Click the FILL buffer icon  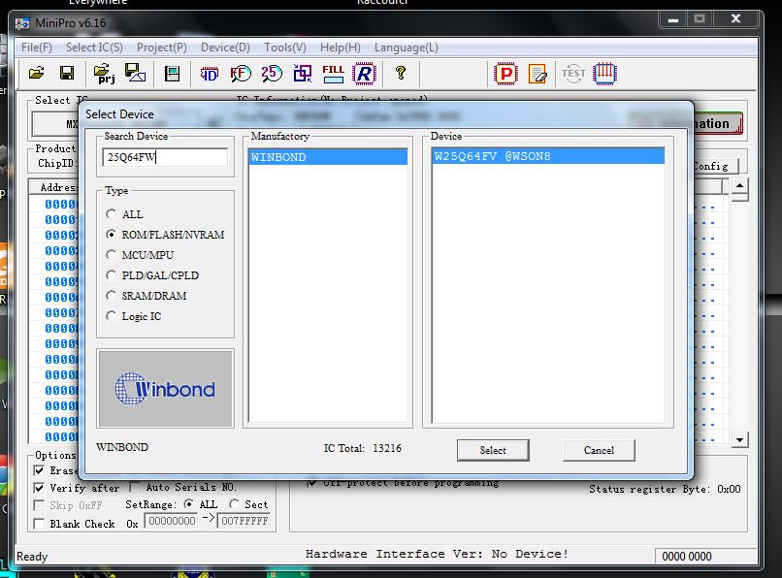pos(333,74)
